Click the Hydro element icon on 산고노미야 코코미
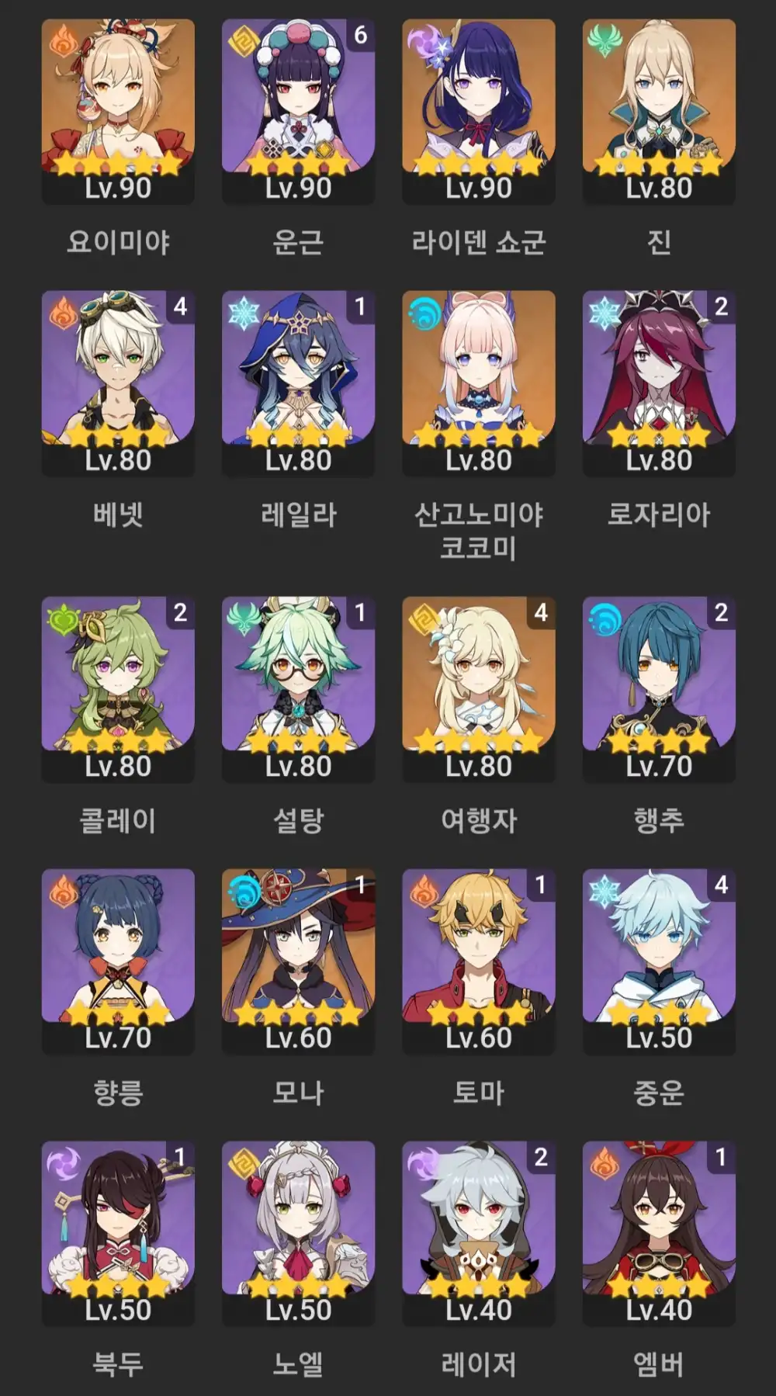The image size is (776, 1396). [x=424, y=313]
